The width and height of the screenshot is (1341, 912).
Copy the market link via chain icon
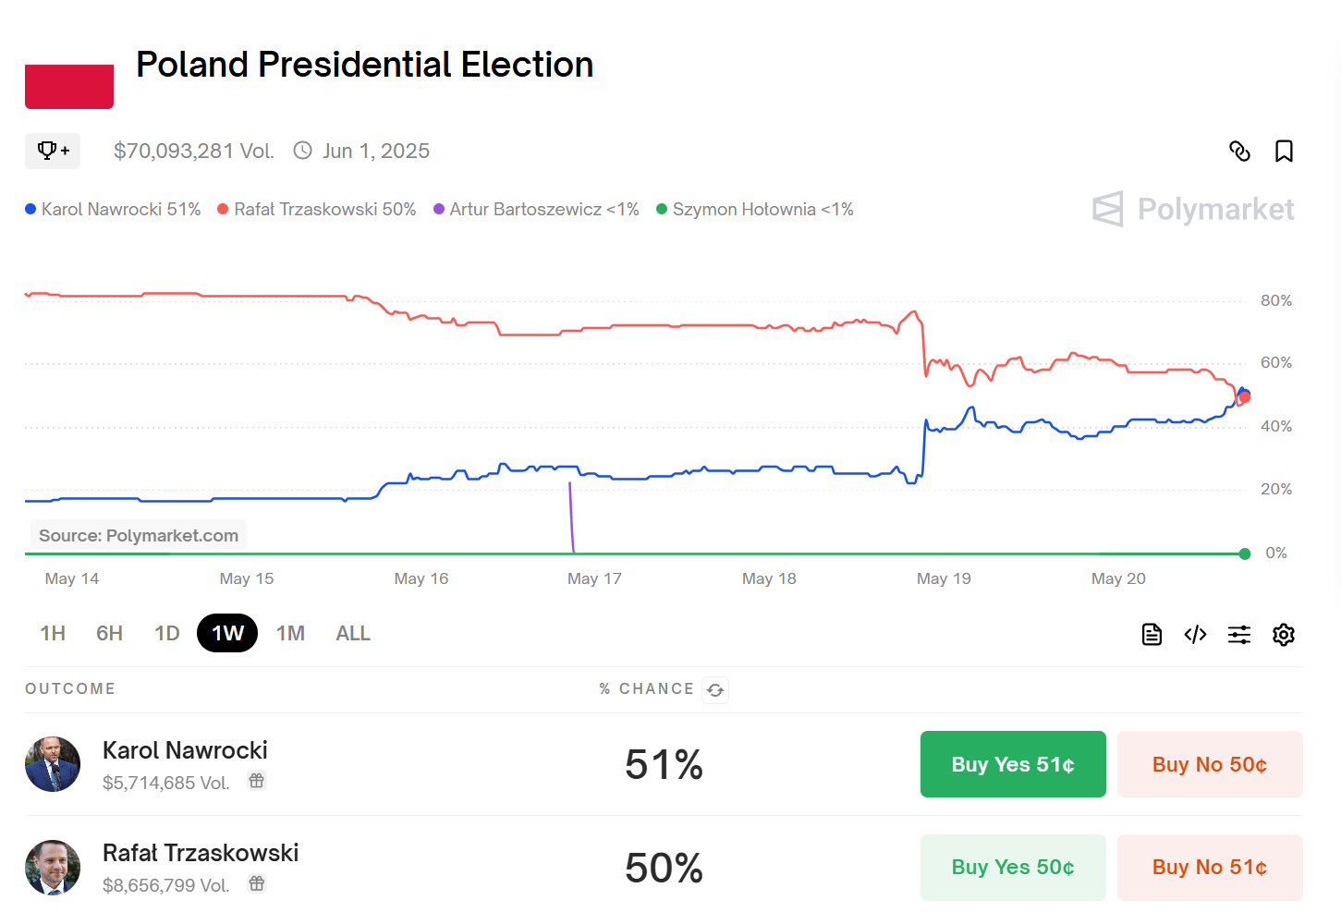pos(1239,151)
